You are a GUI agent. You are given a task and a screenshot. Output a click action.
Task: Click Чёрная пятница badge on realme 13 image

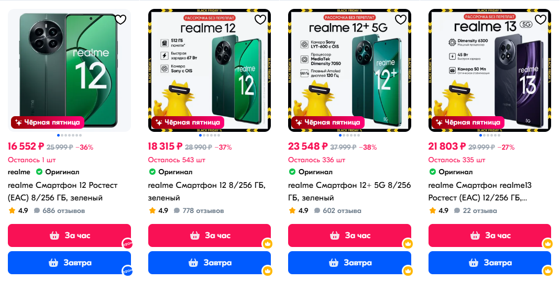click(x=468, y=122)
